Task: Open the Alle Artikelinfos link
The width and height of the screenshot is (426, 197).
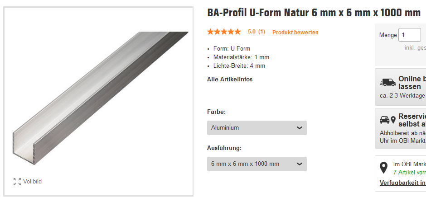Action: [230, 80]
